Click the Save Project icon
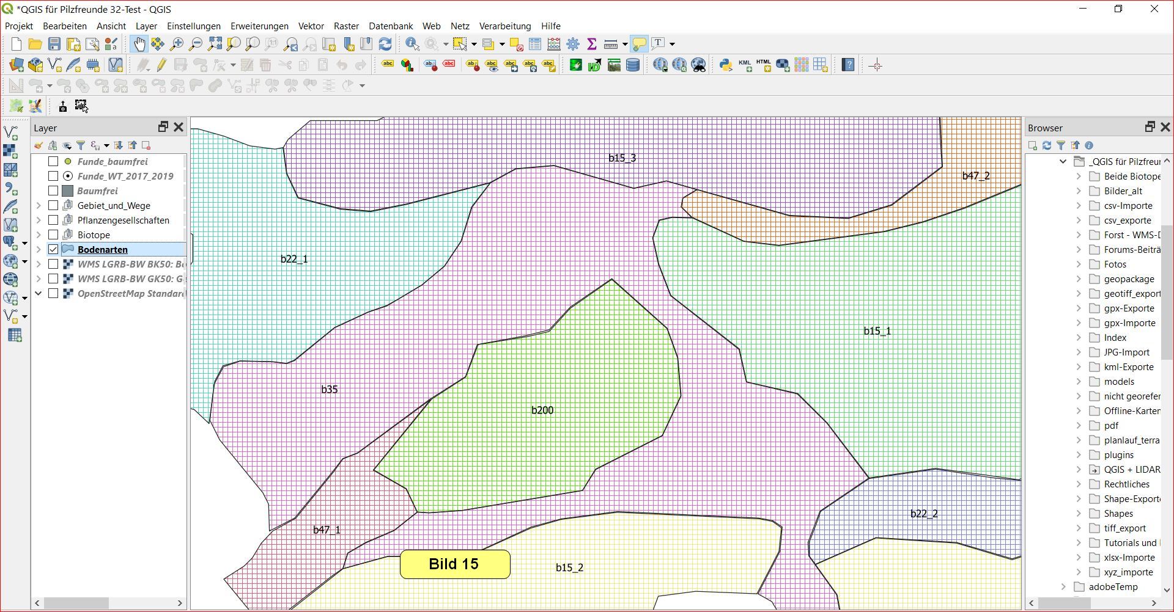Image resolution: width=1174 pixels, height=612 pixels. [x=54, y=44]
